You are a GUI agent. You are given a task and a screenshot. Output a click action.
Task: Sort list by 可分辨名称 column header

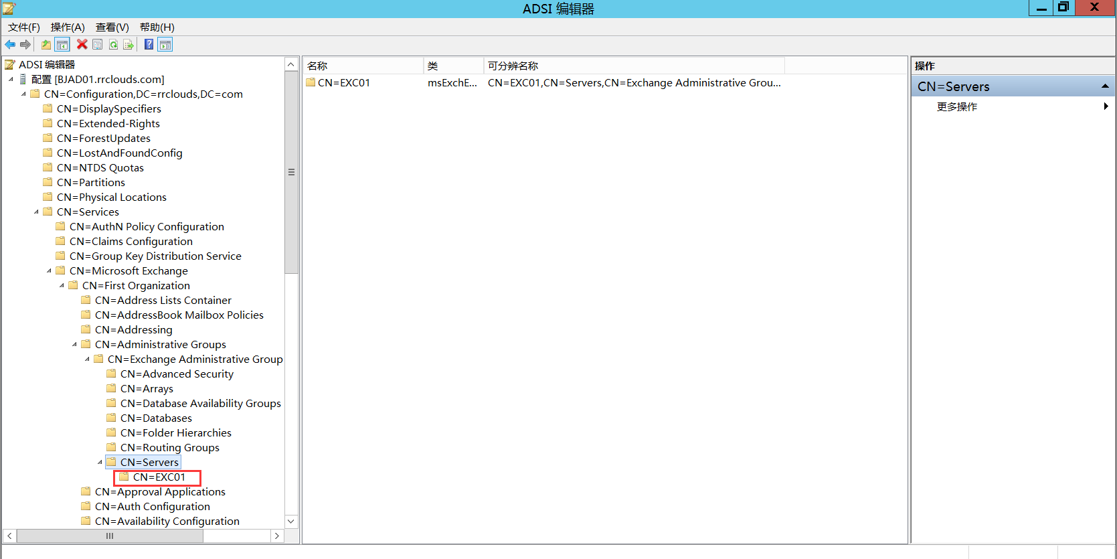634,66
